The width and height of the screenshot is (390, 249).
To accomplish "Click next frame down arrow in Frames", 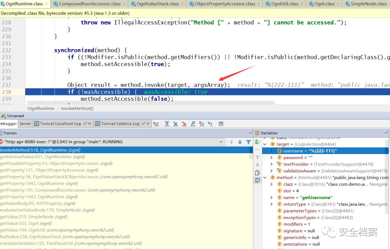I will [240, 142].
